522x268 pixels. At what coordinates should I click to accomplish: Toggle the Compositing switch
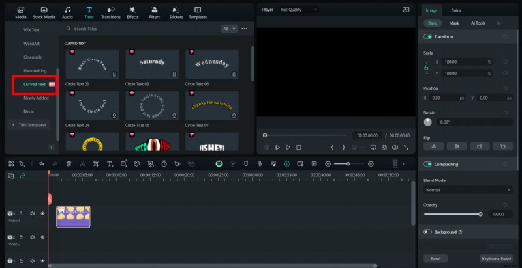428,164
